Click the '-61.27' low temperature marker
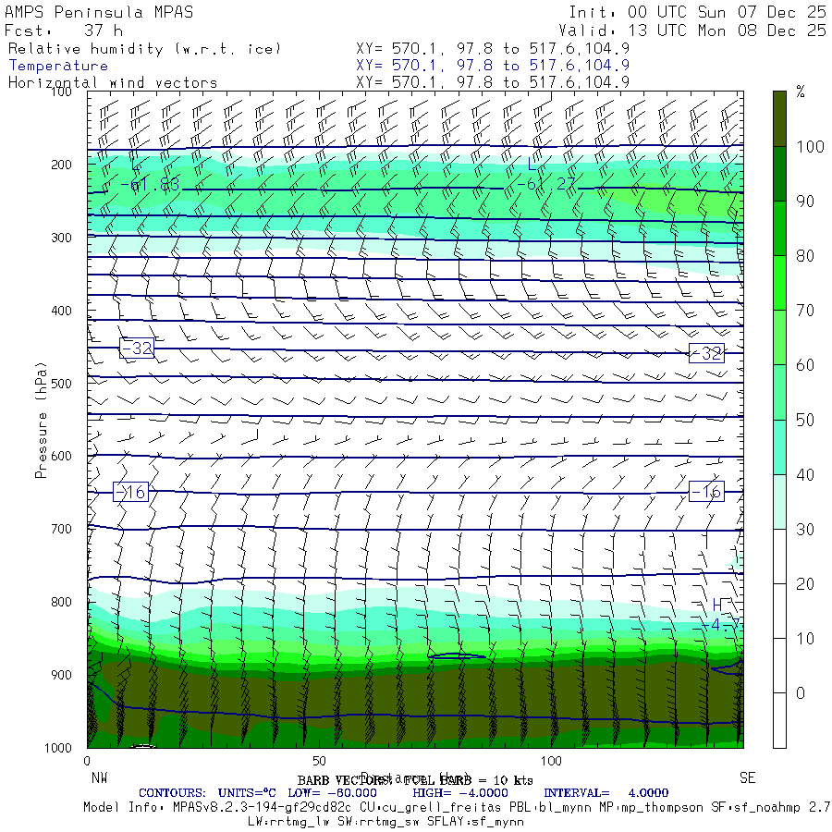Screen dimensions: 832x832 [544, 184]
